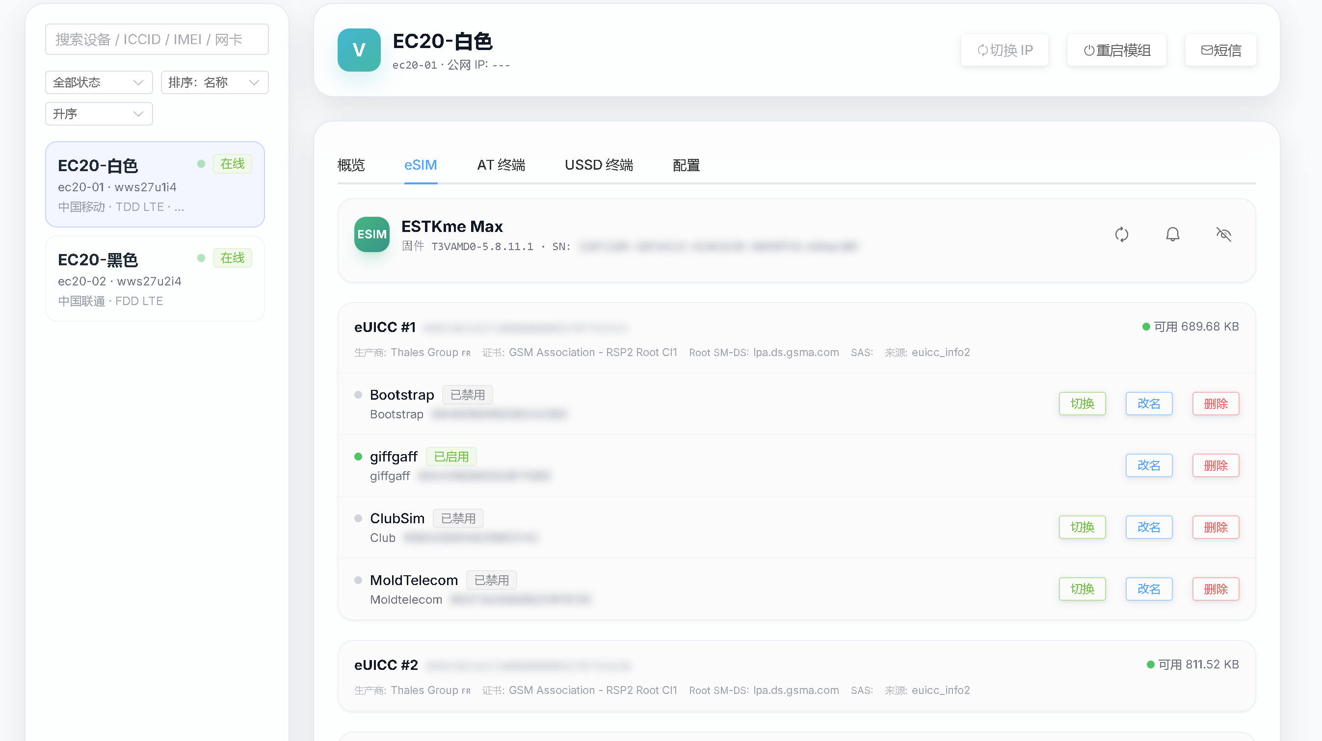
Task: Click the ClubSim profile name
Action: (x=397, y=518)
